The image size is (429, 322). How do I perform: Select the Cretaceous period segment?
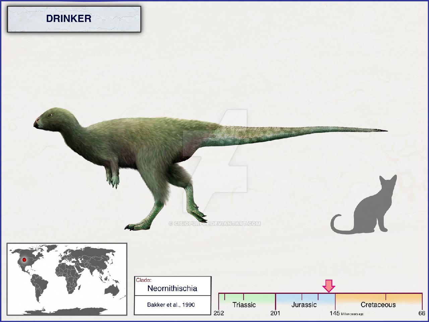tap(379, 301)
